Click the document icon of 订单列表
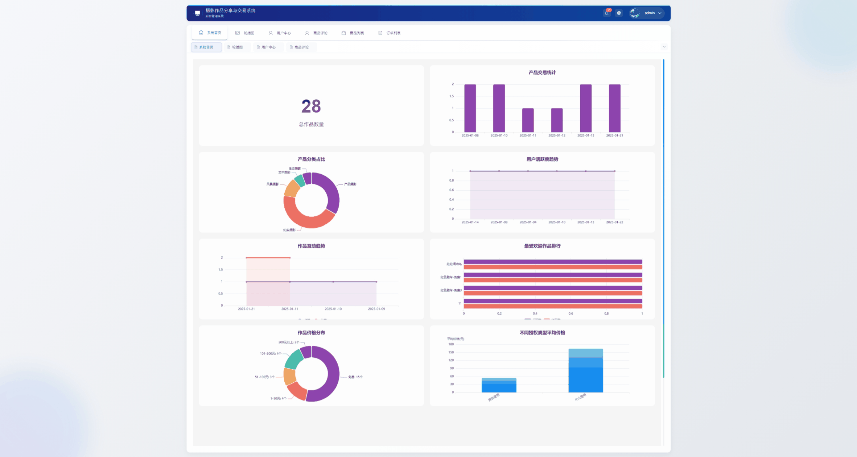This screenshot has width=857, height=457. [380, 33]
